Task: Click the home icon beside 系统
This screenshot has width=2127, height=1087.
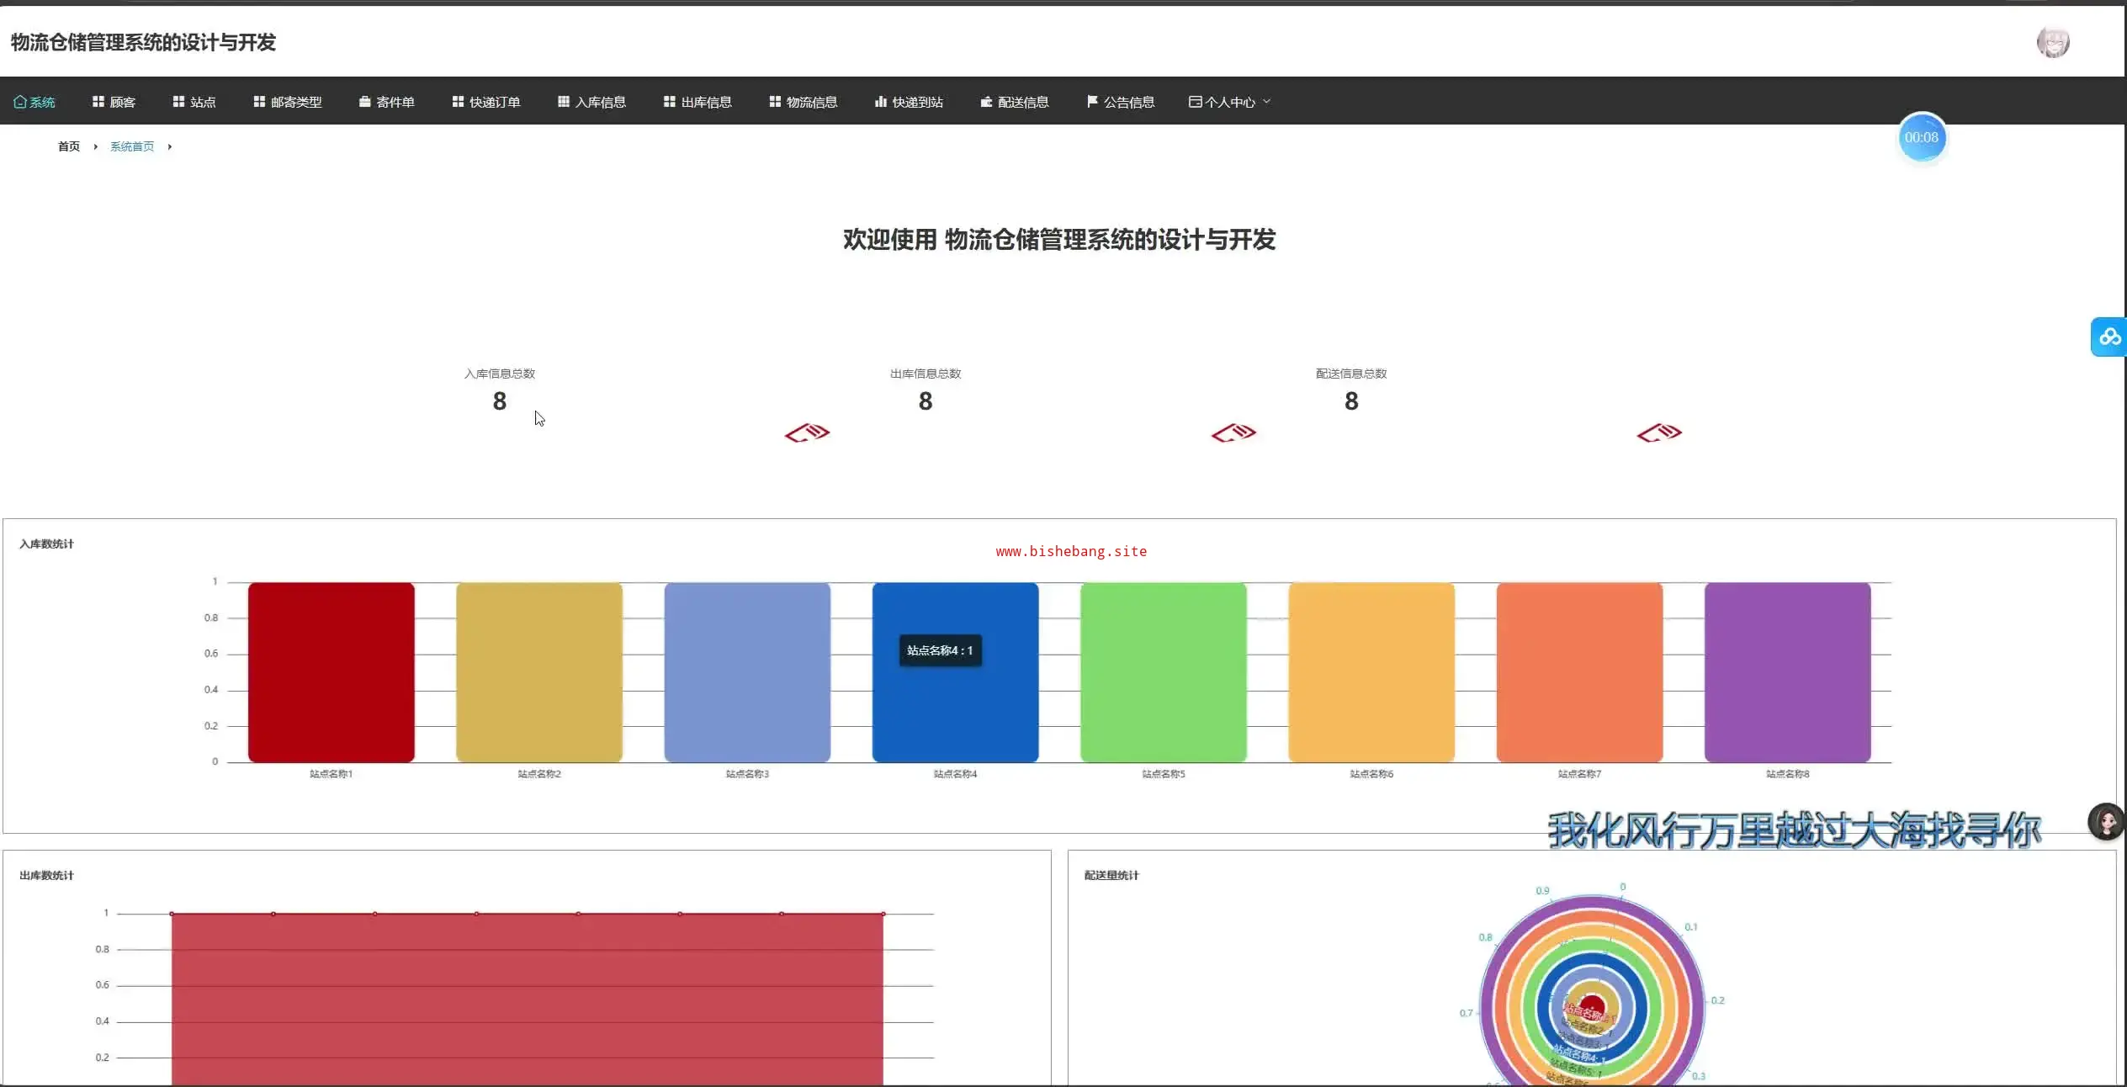Action: click(19, 102)
